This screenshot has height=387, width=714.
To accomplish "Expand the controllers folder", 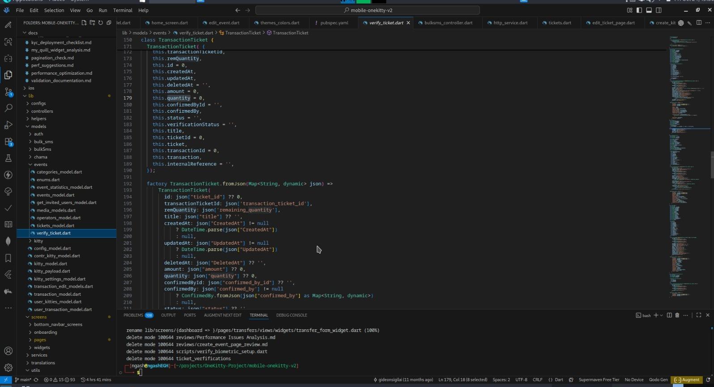I will (42, 111).
